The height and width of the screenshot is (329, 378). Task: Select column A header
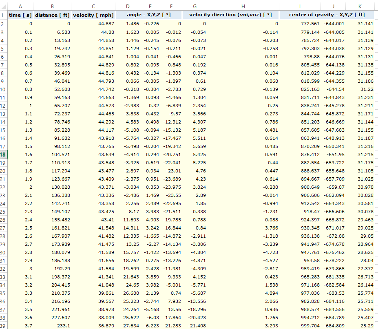[x=20, y=7]
